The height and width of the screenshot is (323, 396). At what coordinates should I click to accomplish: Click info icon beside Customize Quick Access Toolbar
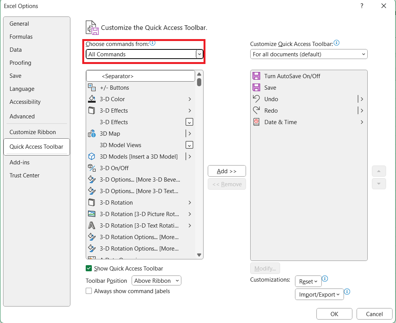point(337,43)
